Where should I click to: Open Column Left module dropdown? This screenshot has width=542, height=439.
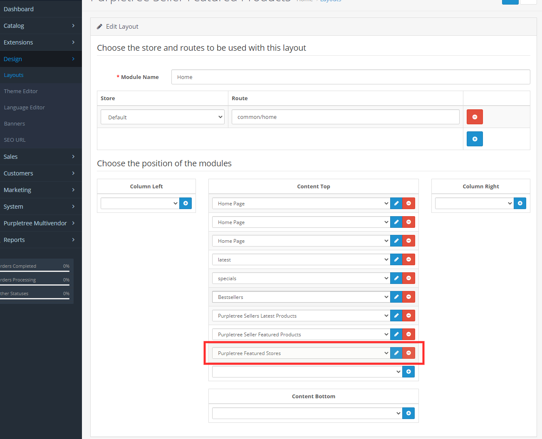[x=140, y=203]
